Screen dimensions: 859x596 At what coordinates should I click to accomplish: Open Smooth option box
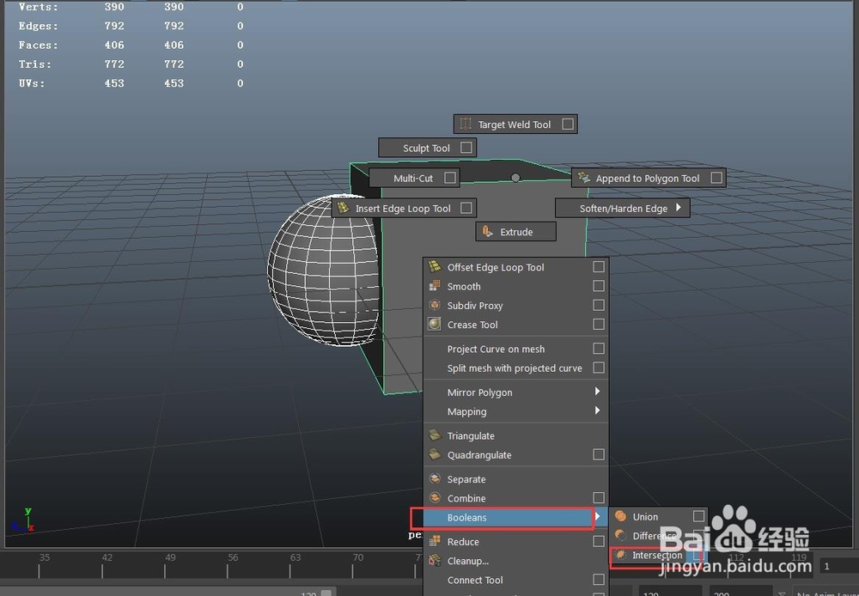(x=599, y=286)
